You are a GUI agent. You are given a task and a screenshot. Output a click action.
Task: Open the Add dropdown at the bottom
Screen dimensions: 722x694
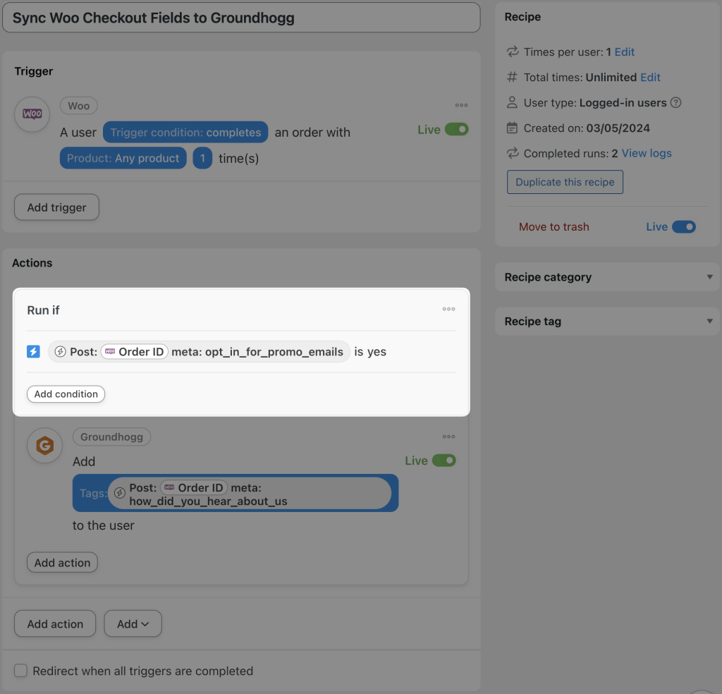tap(133, 623)
